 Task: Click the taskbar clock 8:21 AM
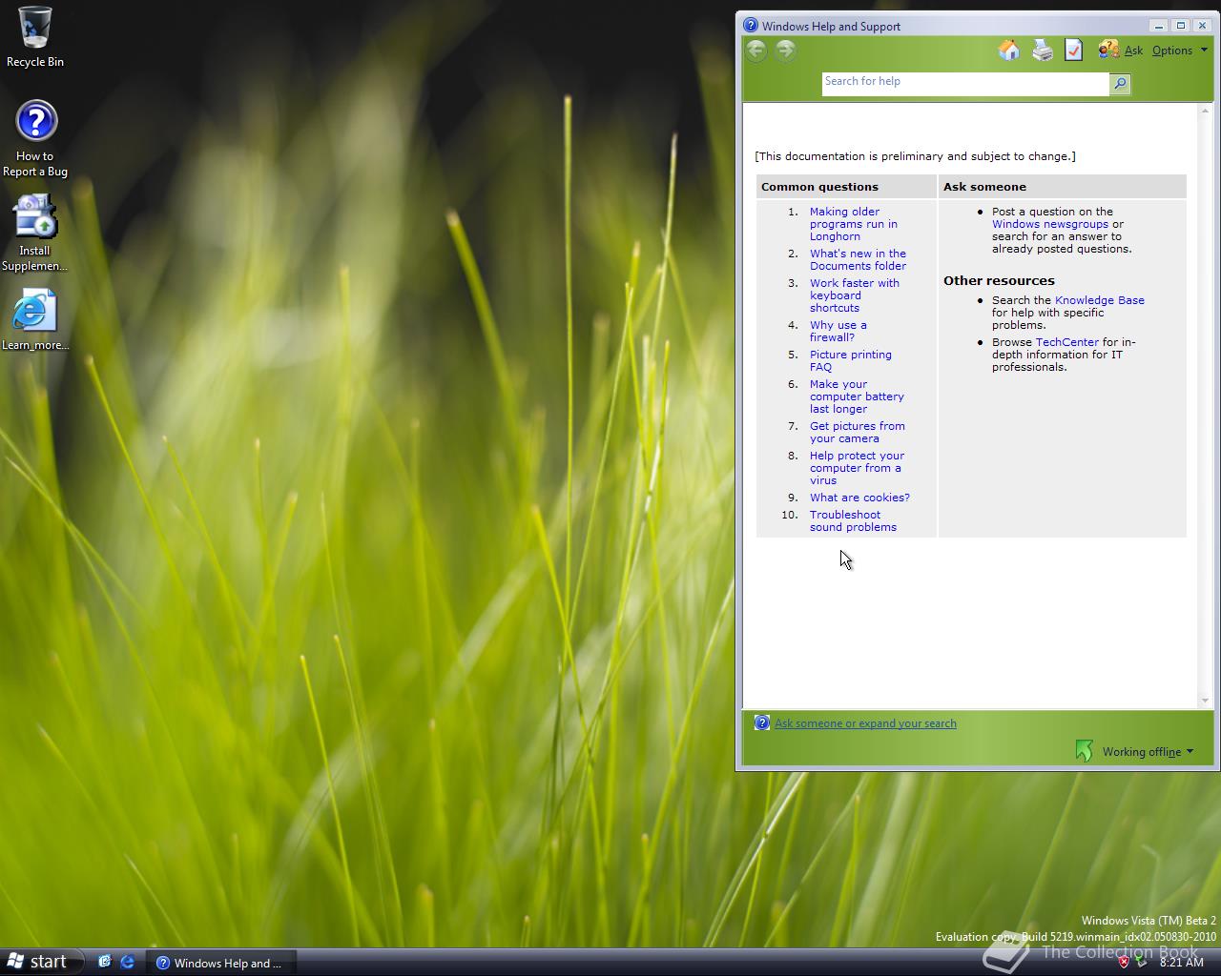(1181, 963)
